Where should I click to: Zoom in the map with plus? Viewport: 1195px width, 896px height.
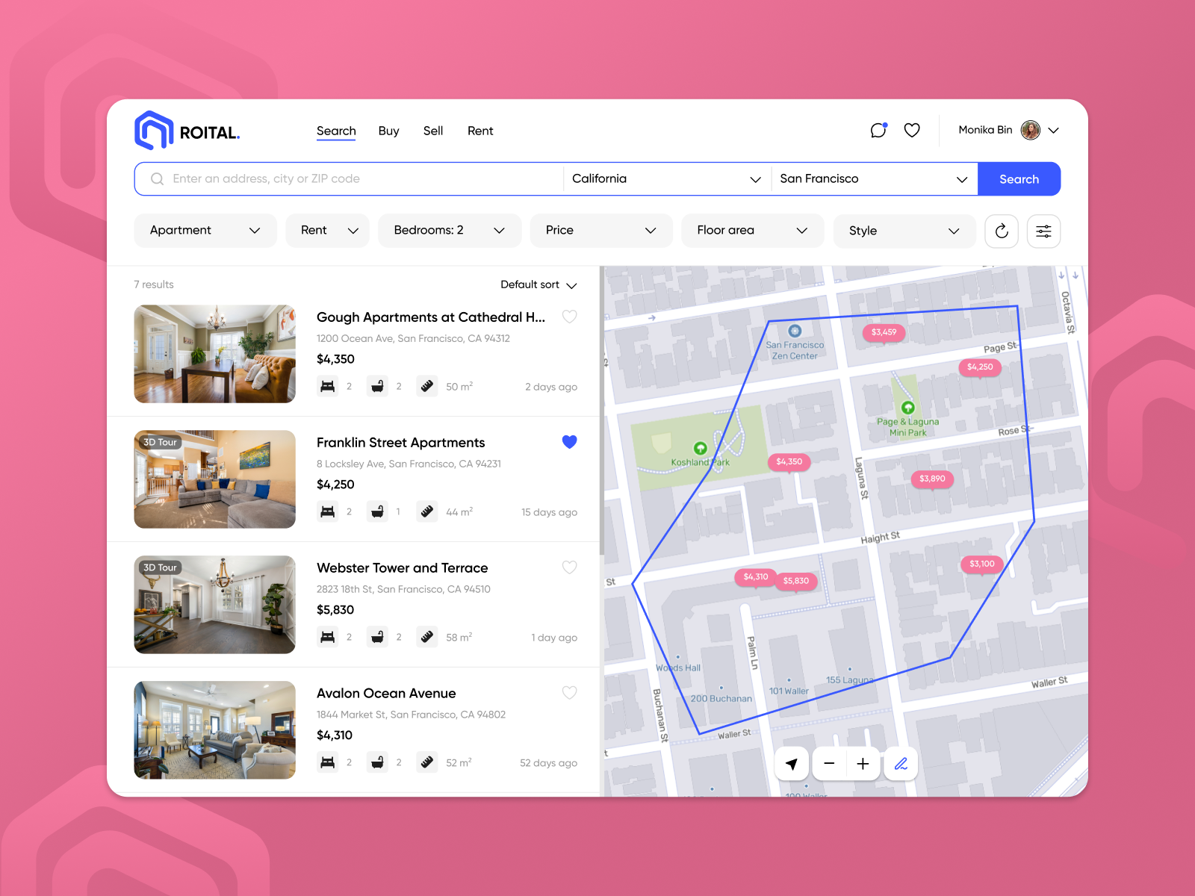[x=863, y=764]
